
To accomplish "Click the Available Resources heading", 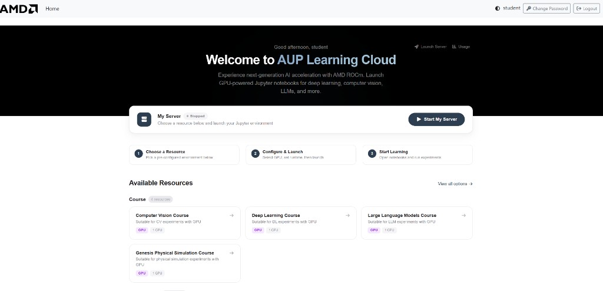I will (161, 183).
